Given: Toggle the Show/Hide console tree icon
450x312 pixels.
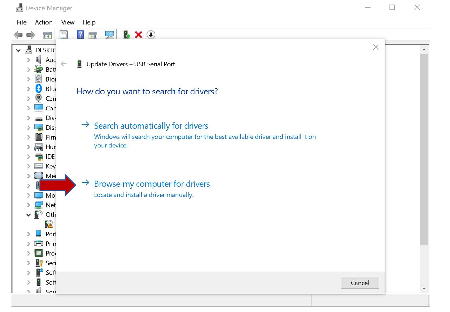Looking at the screenshot, I should point(47,34).
